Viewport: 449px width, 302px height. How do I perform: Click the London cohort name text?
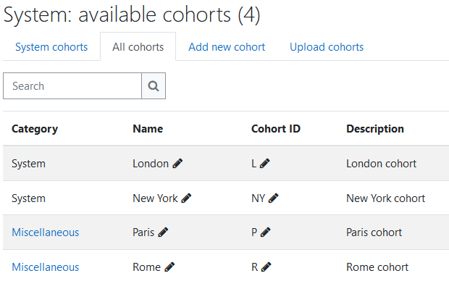click(x=151, y=164)
